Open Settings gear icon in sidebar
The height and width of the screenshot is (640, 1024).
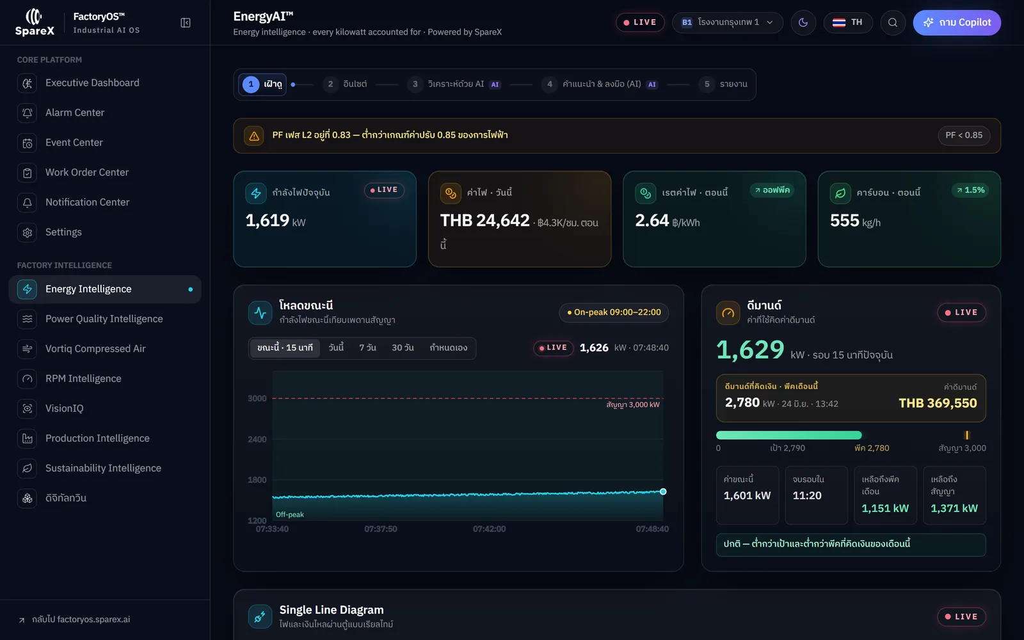pos(28,232)
